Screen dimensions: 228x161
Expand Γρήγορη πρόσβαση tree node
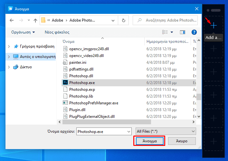click(x=9, y=47)
